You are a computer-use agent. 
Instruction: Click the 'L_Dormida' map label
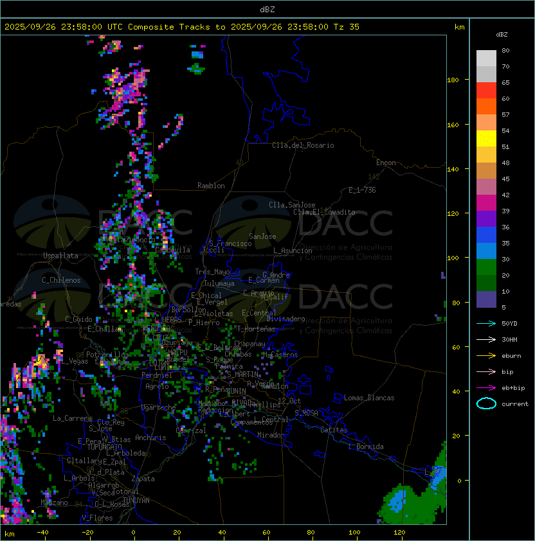click(366, 447)
